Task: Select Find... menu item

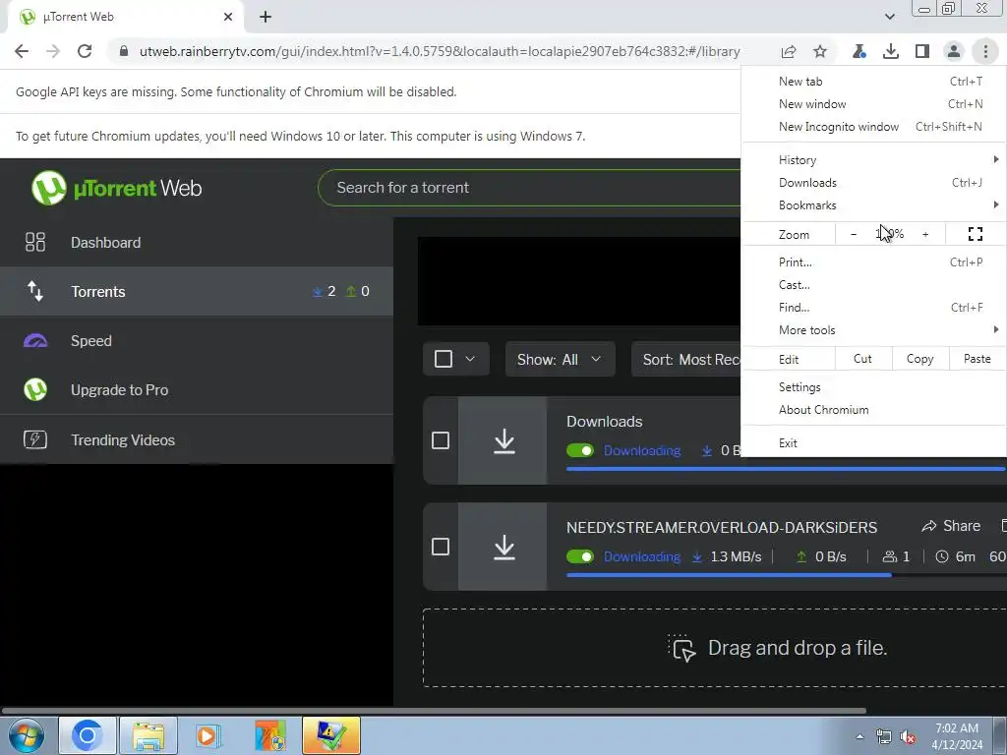Action: [x=874, y=308]
